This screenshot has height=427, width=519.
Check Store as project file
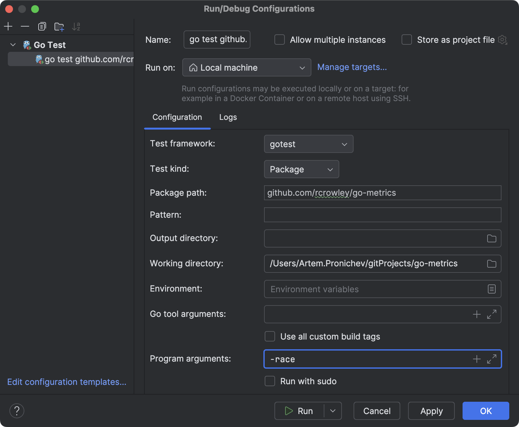[407, 40]
